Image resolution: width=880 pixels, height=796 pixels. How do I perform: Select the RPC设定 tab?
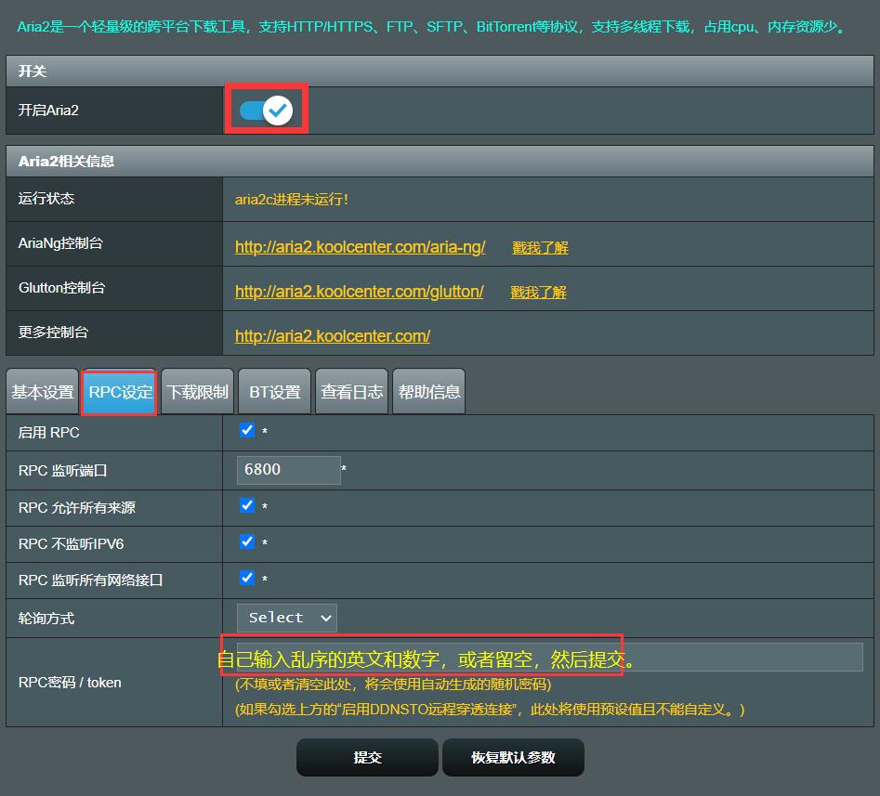point(120,392)
